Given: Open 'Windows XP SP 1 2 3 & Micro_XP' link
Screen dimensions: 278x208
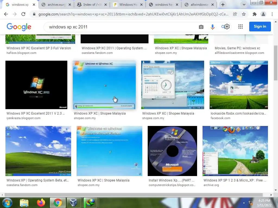Looking at the screenshot, I should click(x=235, y=180).
